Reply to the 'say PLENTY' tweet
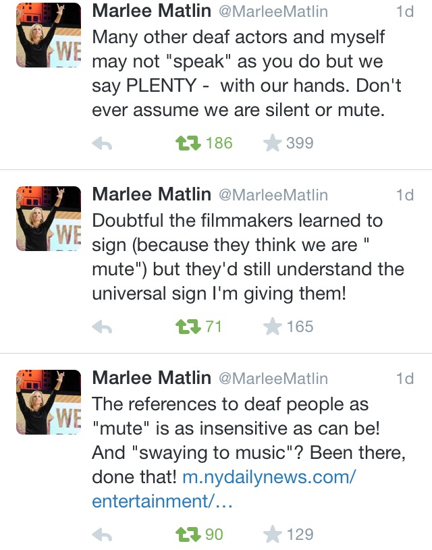 (x=102, y=144)
